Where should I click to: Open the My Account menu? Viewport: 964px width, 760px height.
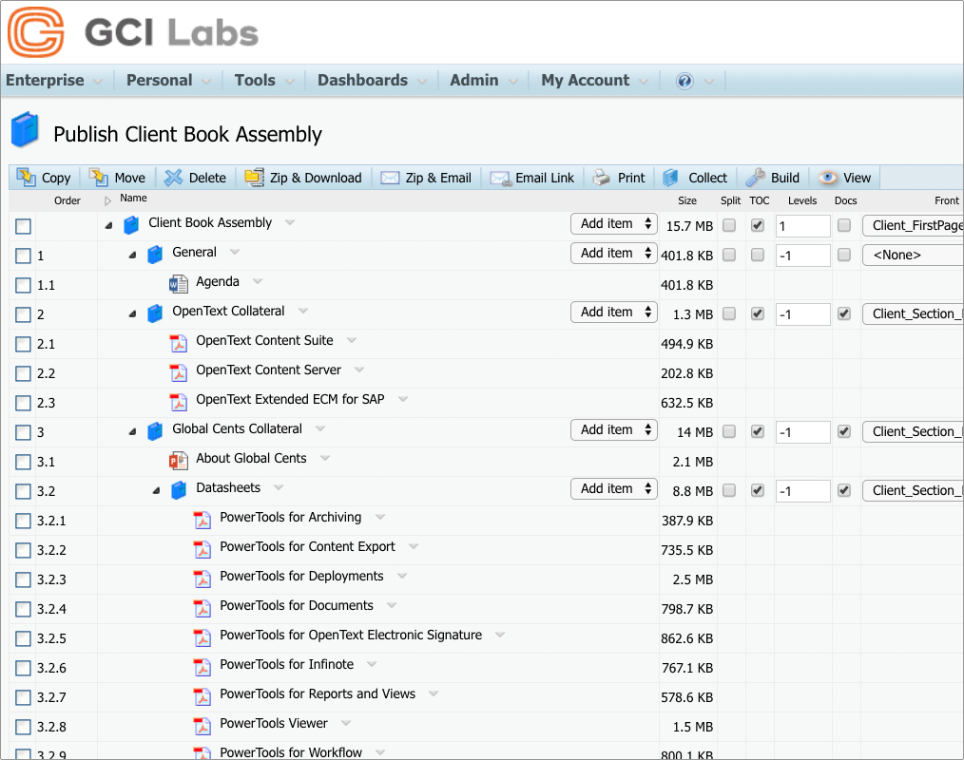[x=594, y=81]
